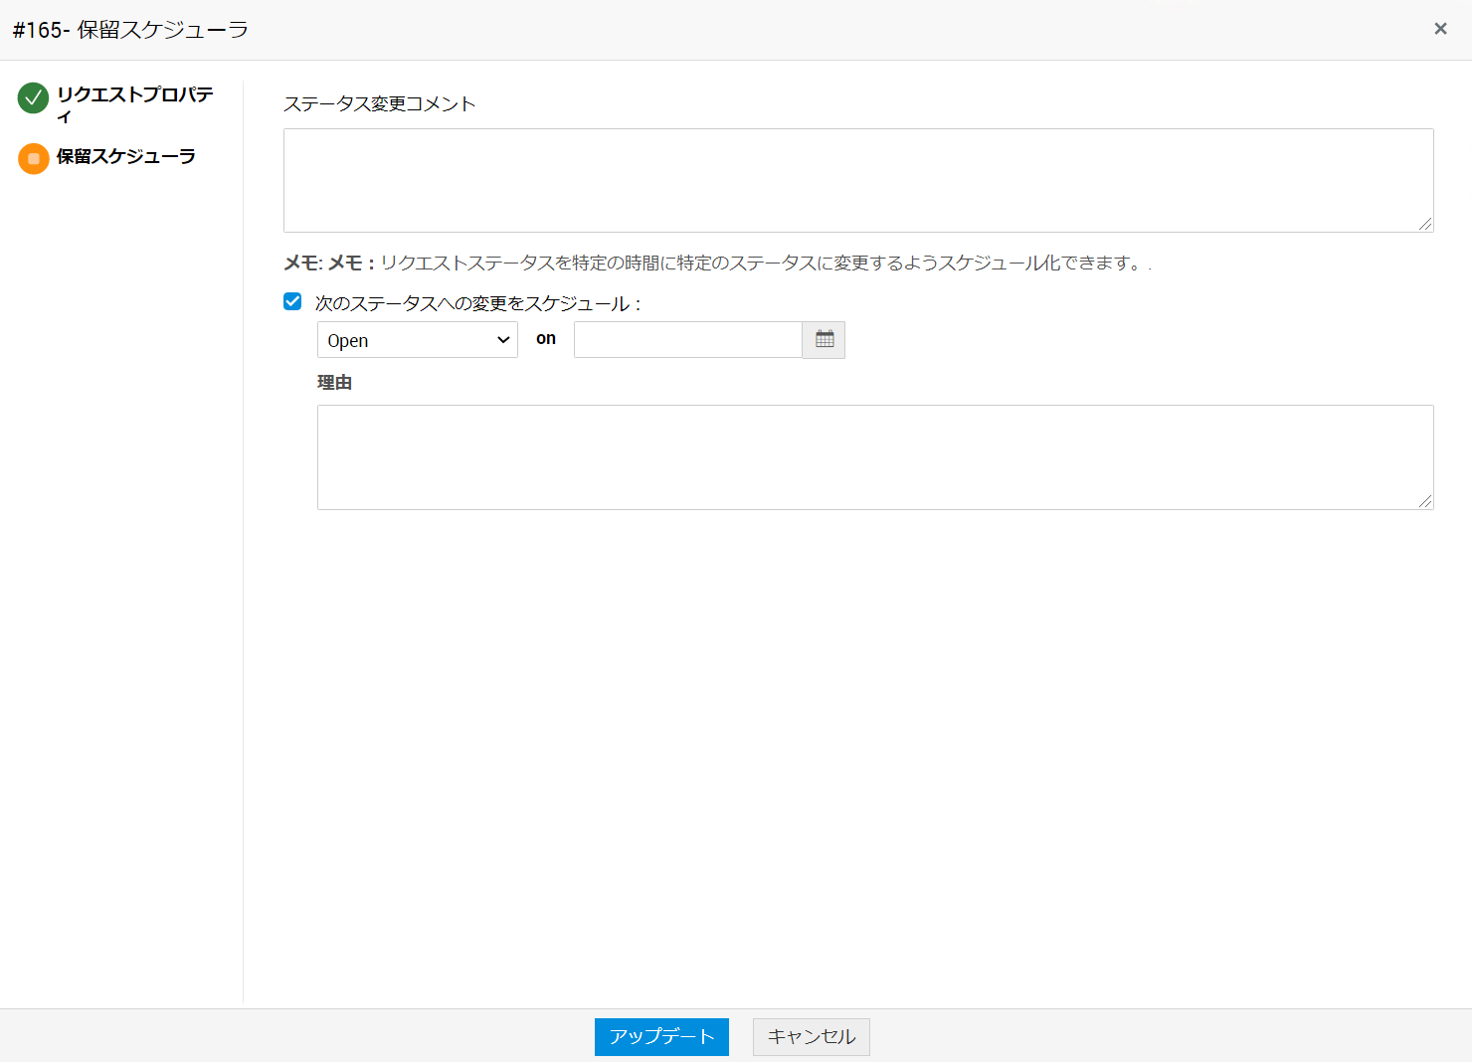Grab the ステータス変更コメント textarea resize handle
The height and width of the screenshot is (1062, 1472).
[x=1425, y=224]
